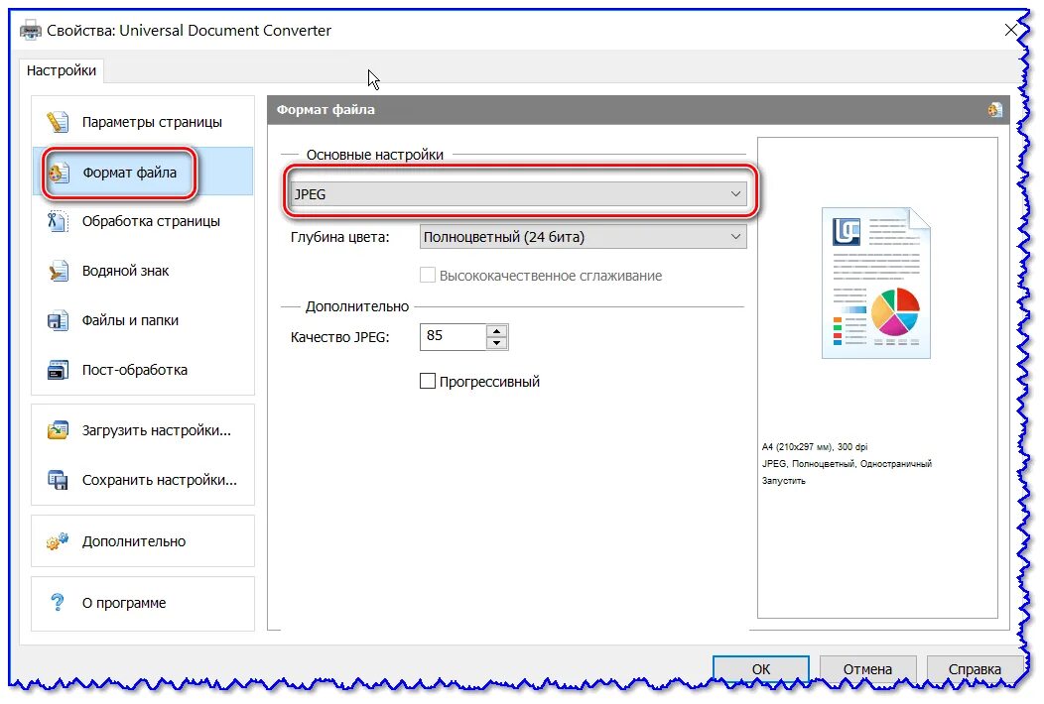Click the Page Processing scissors icon
Screen dimensions: 1044x704
(x=58, y=221)
